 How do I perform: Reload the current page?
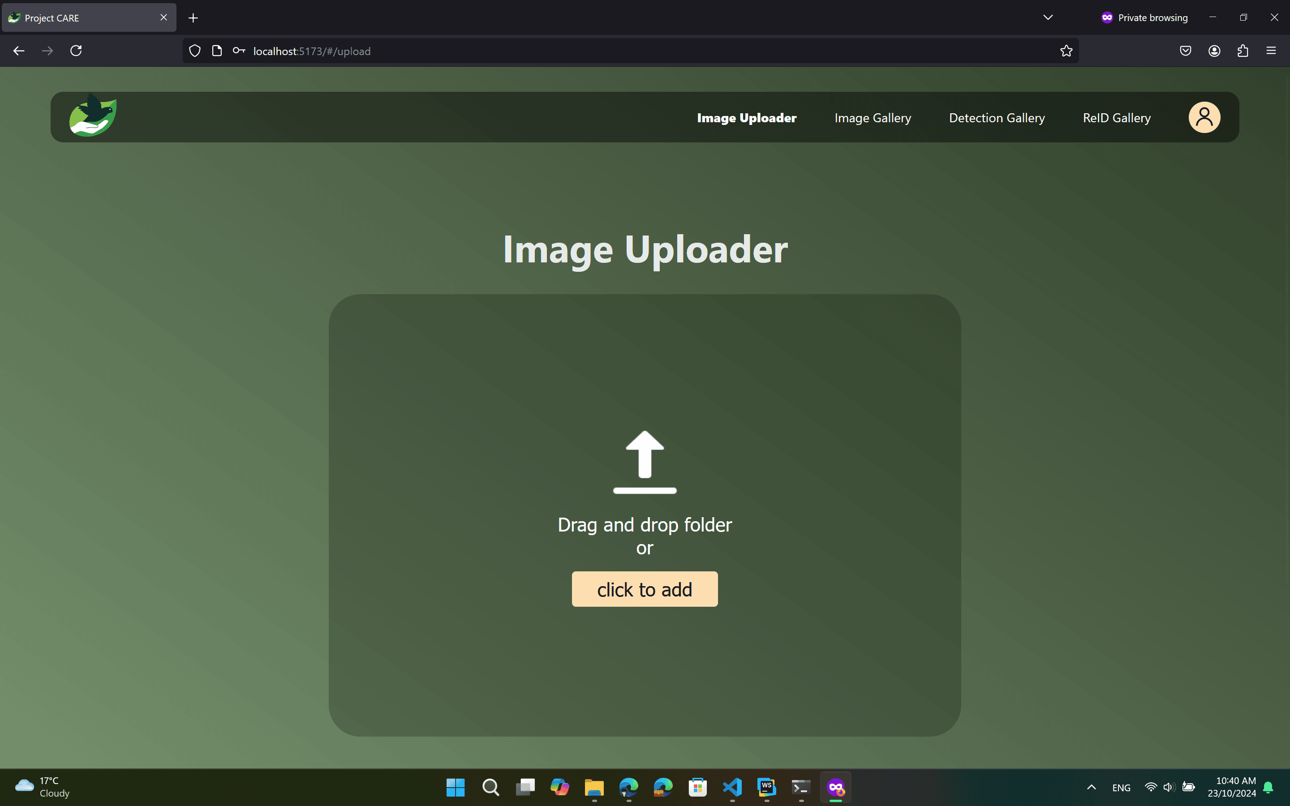76,51
